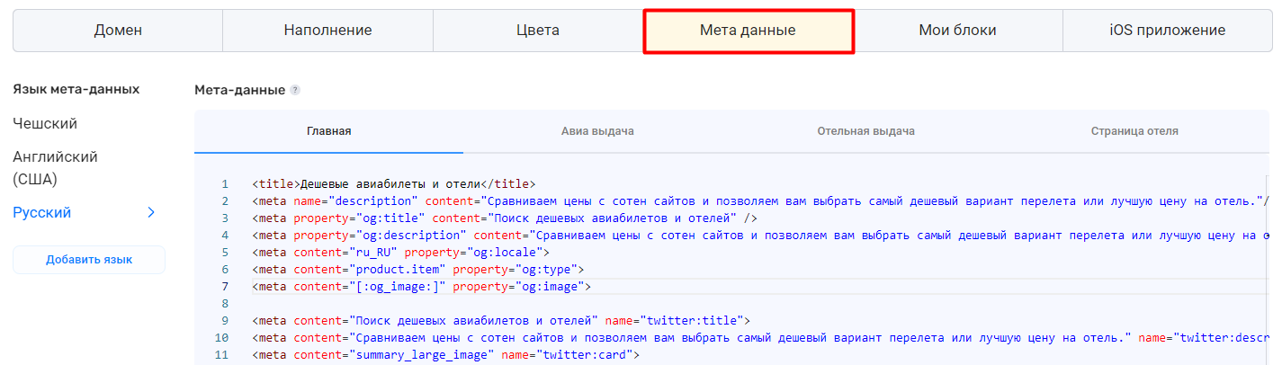
Task: Choose Чешский metadata language
Action: click(x=45, y=123)
